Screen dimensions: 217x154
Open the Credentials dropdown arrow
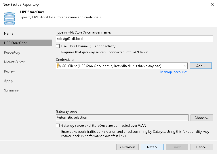[x=185, y=66]
